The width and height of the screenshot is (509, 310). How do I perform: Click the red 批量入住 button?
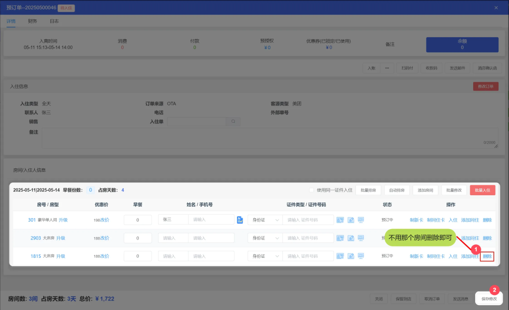pos(482,190)
